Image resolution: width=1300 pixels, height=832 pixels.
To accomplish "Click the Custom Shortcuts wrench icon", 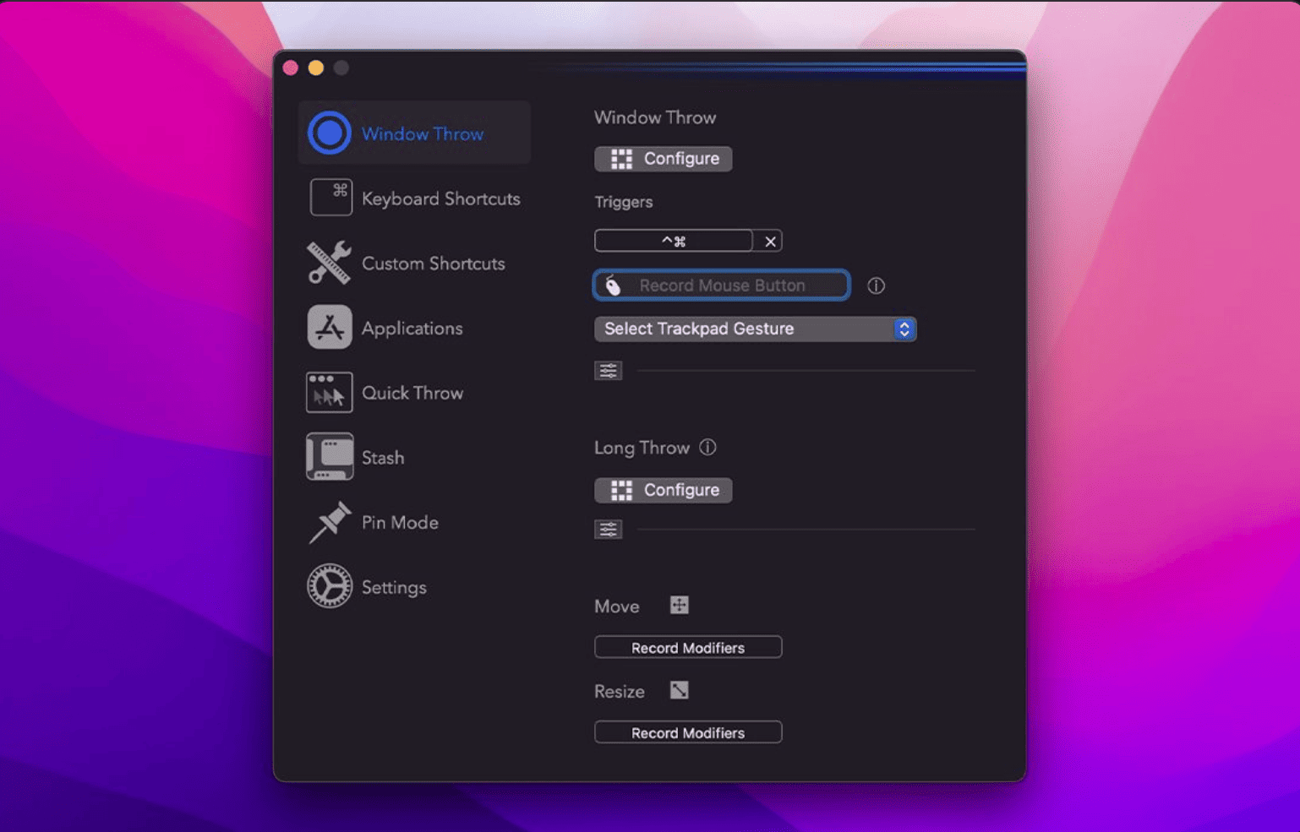I will point(329,262).
